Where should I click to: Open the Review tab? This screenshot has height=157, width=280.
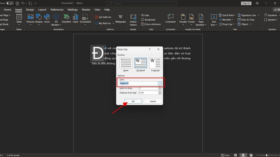pos(86,10)
